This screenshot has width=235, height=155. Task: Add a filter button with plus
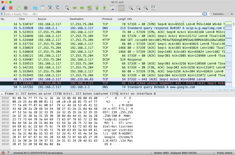coord(232,14)
